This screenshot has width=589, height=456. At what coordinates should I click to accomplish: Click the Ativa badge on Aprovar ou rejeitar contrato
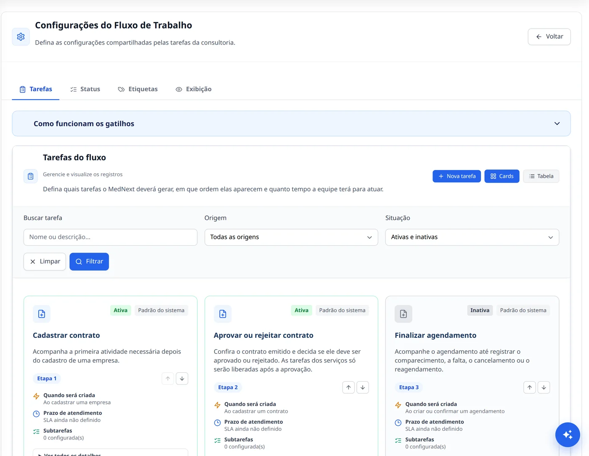[301, 310]
